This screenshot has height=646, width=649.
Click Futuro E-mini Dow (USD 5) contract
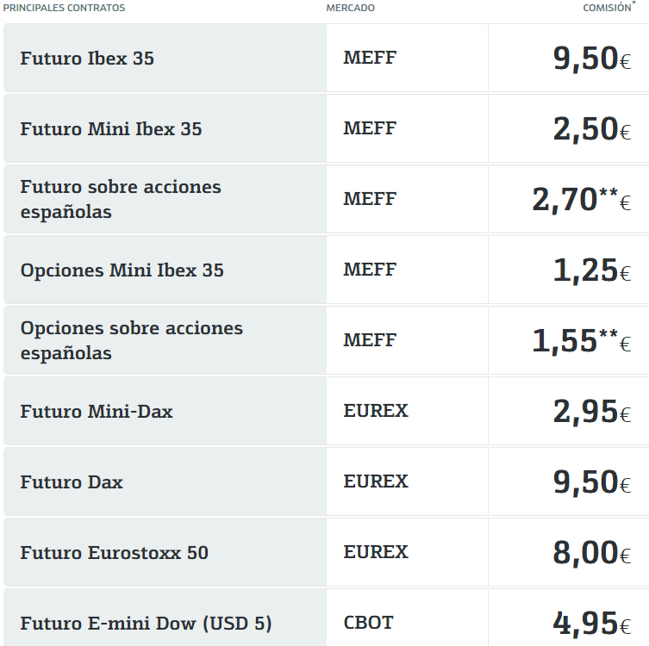pos(147,624)
